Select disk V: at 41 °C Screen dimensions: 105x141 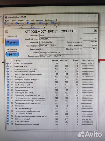(44, 25)
